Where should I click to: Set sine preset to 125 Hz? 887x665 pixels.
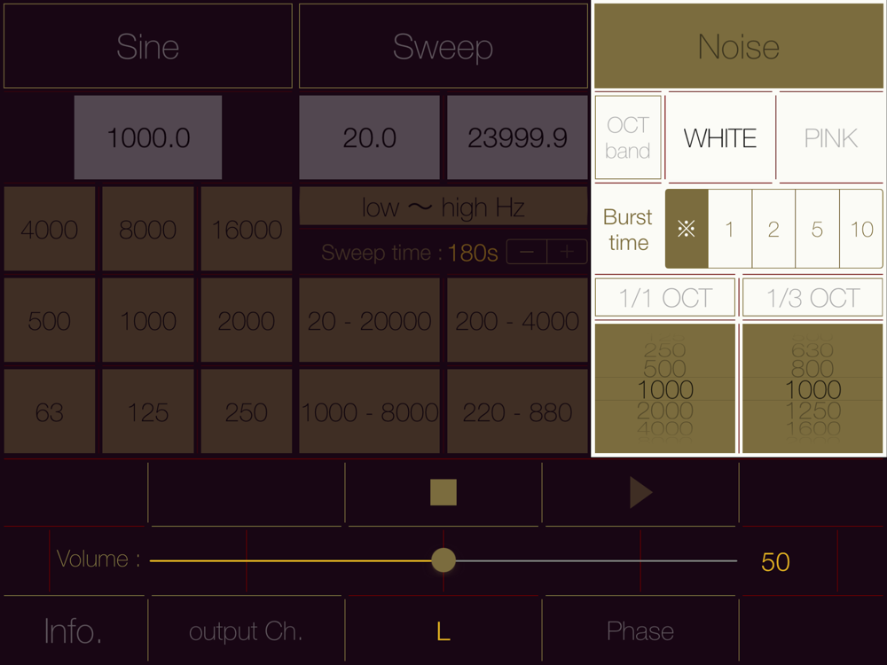click(147, 411)
